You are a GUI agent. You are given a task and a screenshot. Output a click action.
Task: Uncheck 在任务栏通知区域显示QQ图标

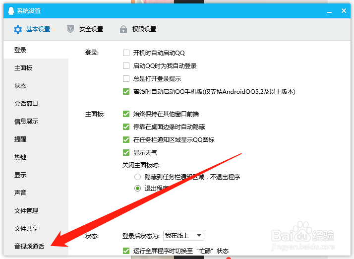coord(126,139)
